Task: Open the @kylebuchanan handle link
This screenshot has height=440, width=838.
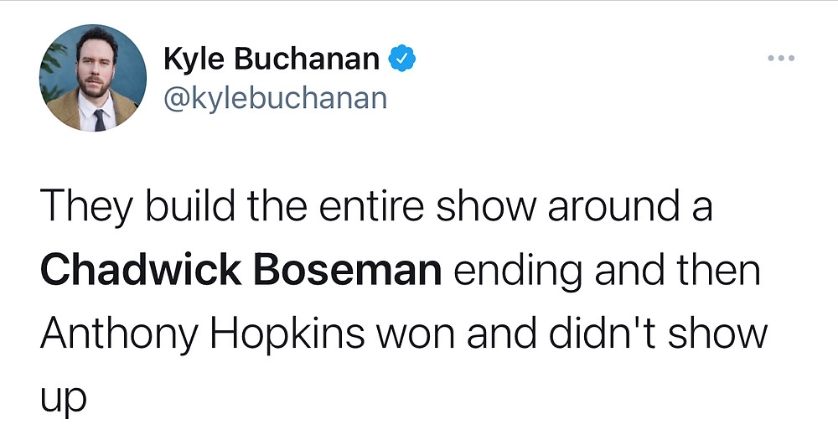Action: click(x=275, y=98)
